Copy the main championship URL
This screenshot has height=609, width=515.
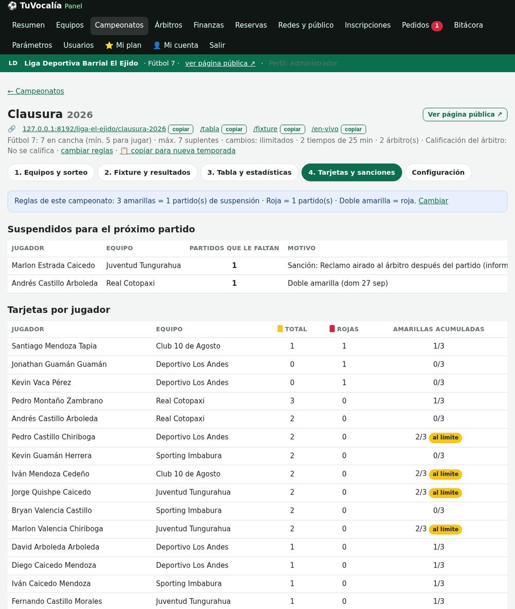[181, 129]
